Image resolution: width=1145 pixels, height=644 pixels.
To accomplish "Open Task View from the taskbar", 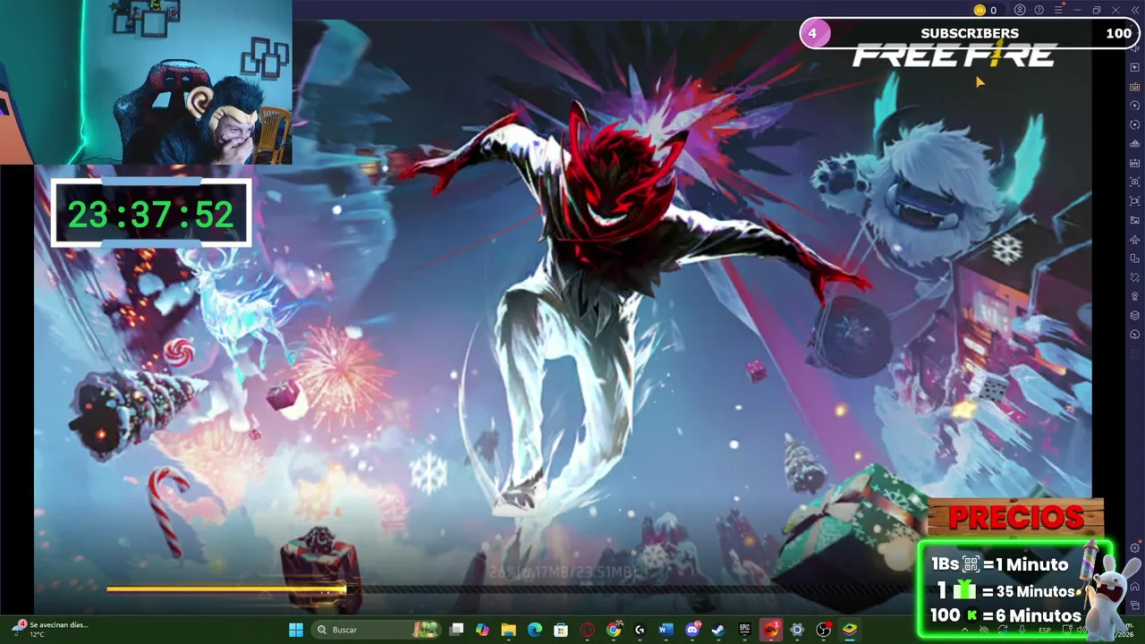I will coord(456,630).
